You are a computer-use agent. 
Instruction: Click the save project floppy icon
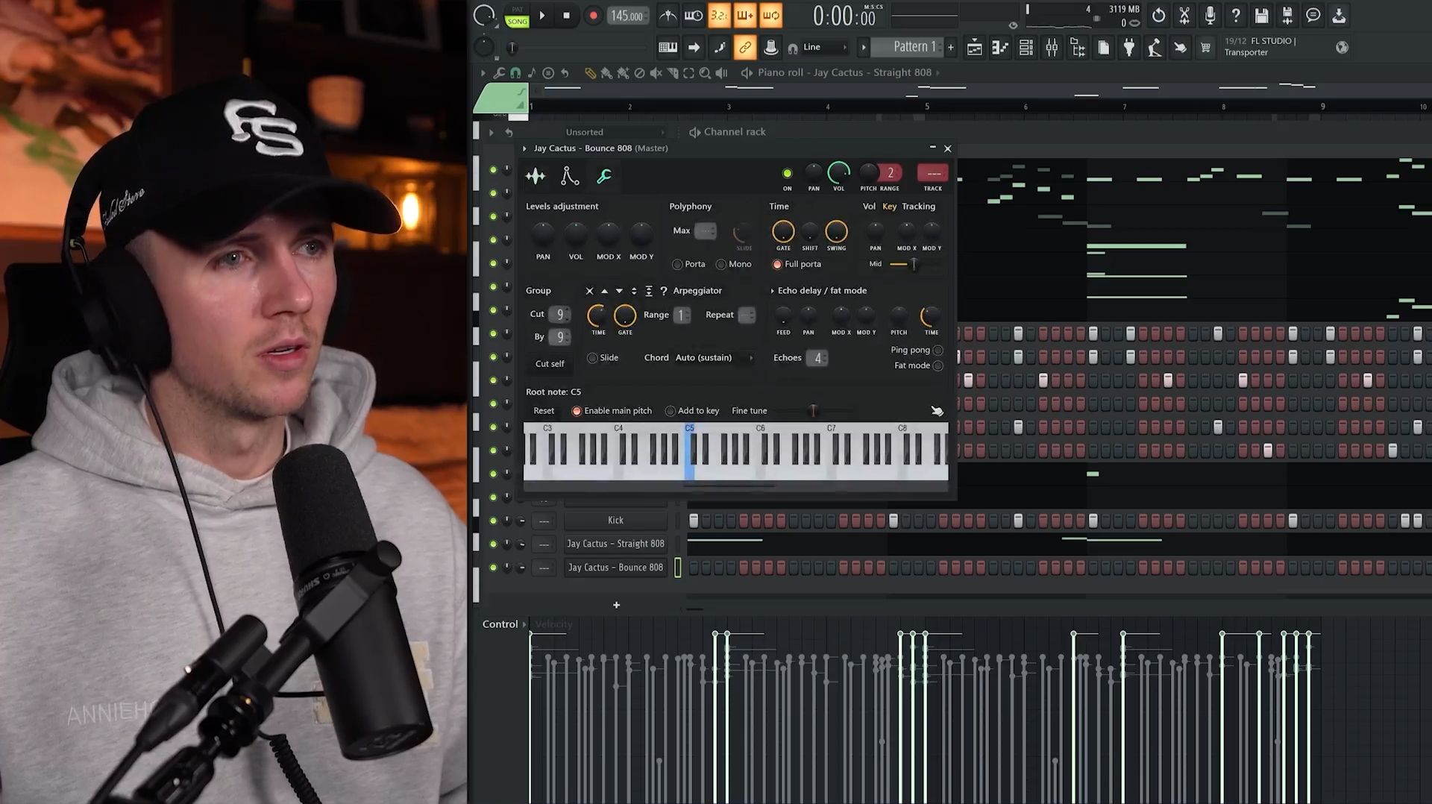click(1261, 16)
